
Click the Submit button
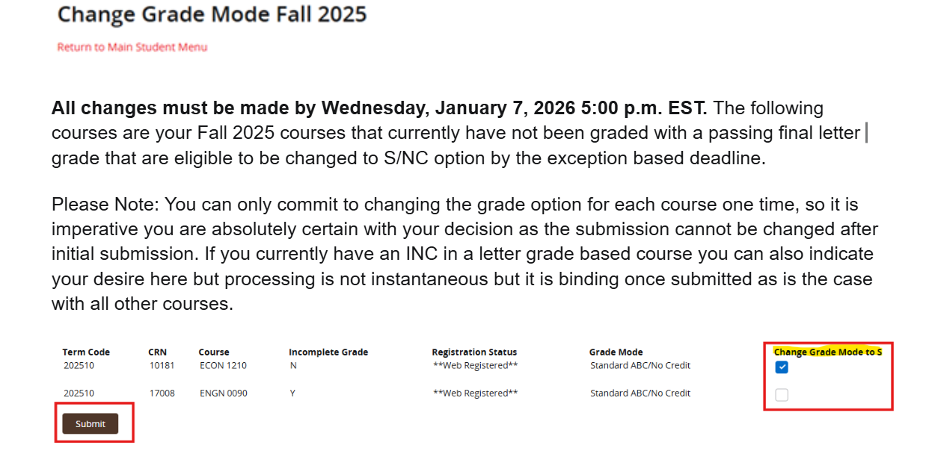(x=90, y=423)
